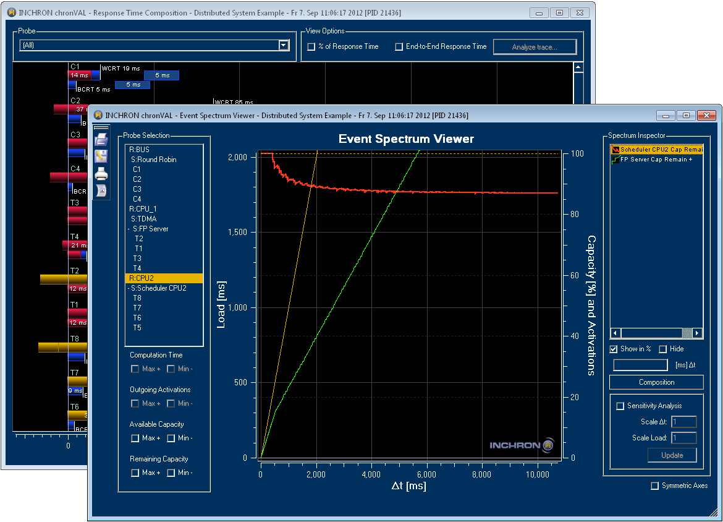Click the Response Time chart scroll-up arrow

[578, 67]
